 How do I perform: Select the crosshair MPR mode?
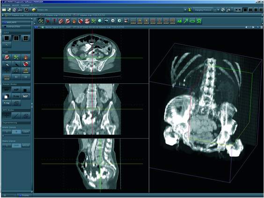(x=7, y=115)
